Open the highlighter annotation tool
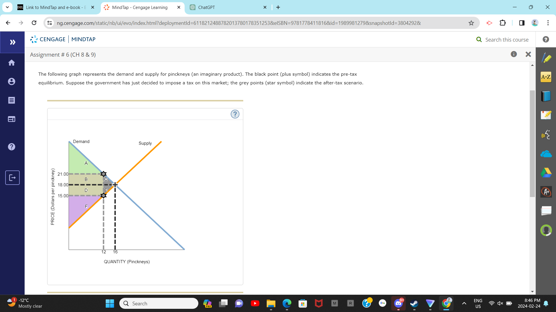 [x=546, y=57]
